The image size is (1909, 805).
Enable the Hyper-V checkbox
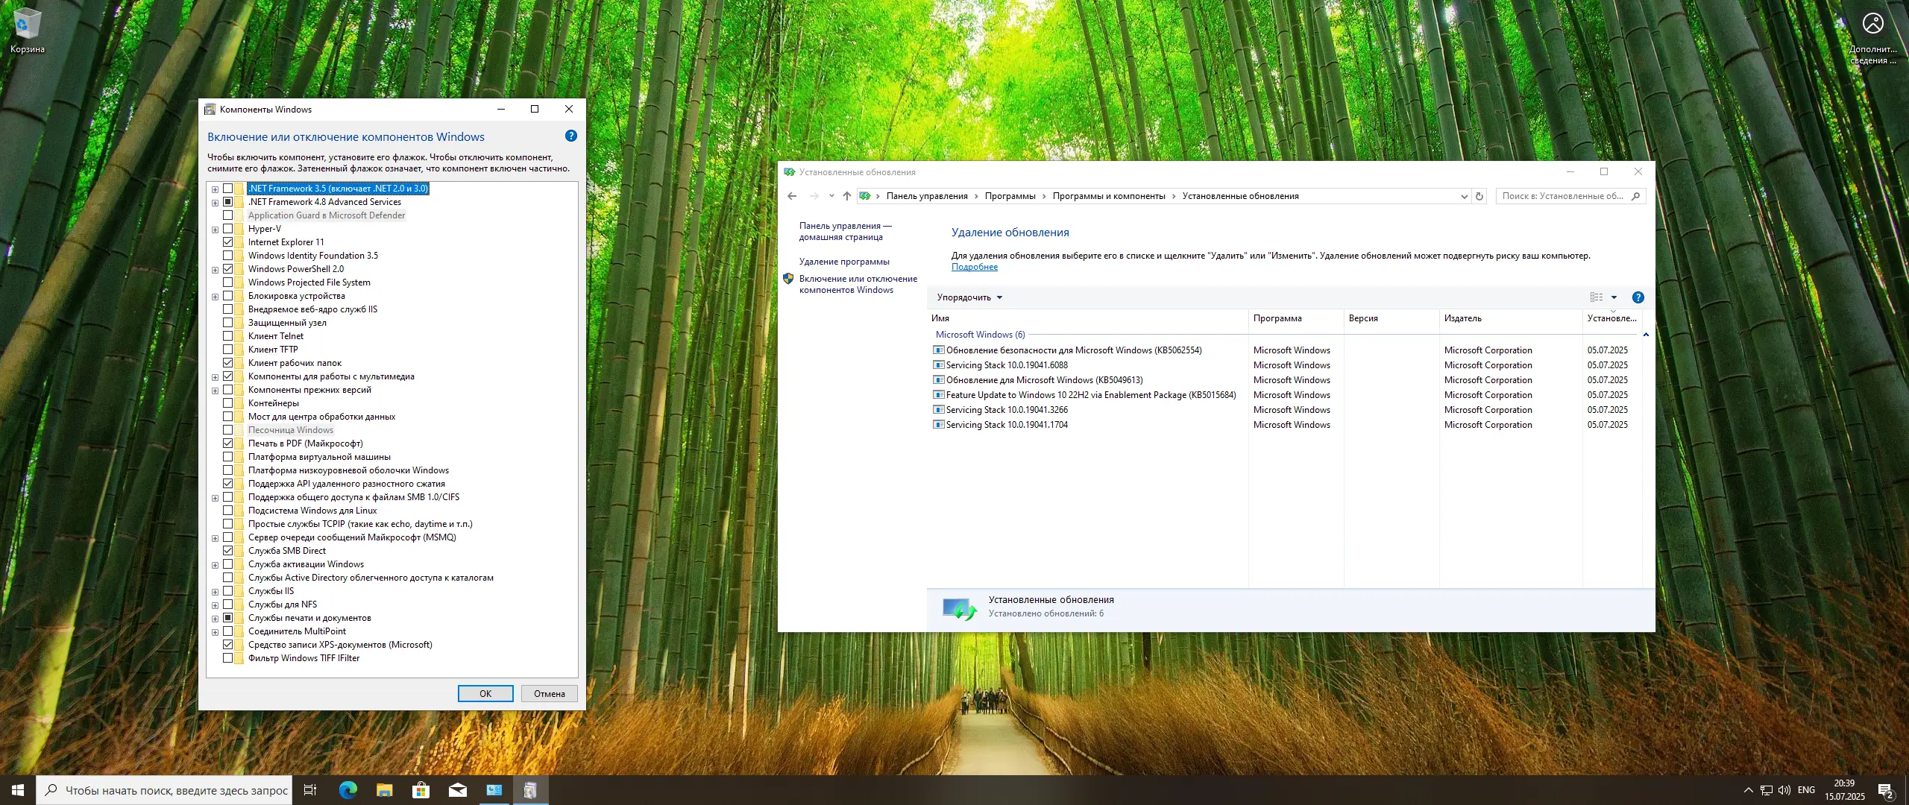[x=228, y=229]
